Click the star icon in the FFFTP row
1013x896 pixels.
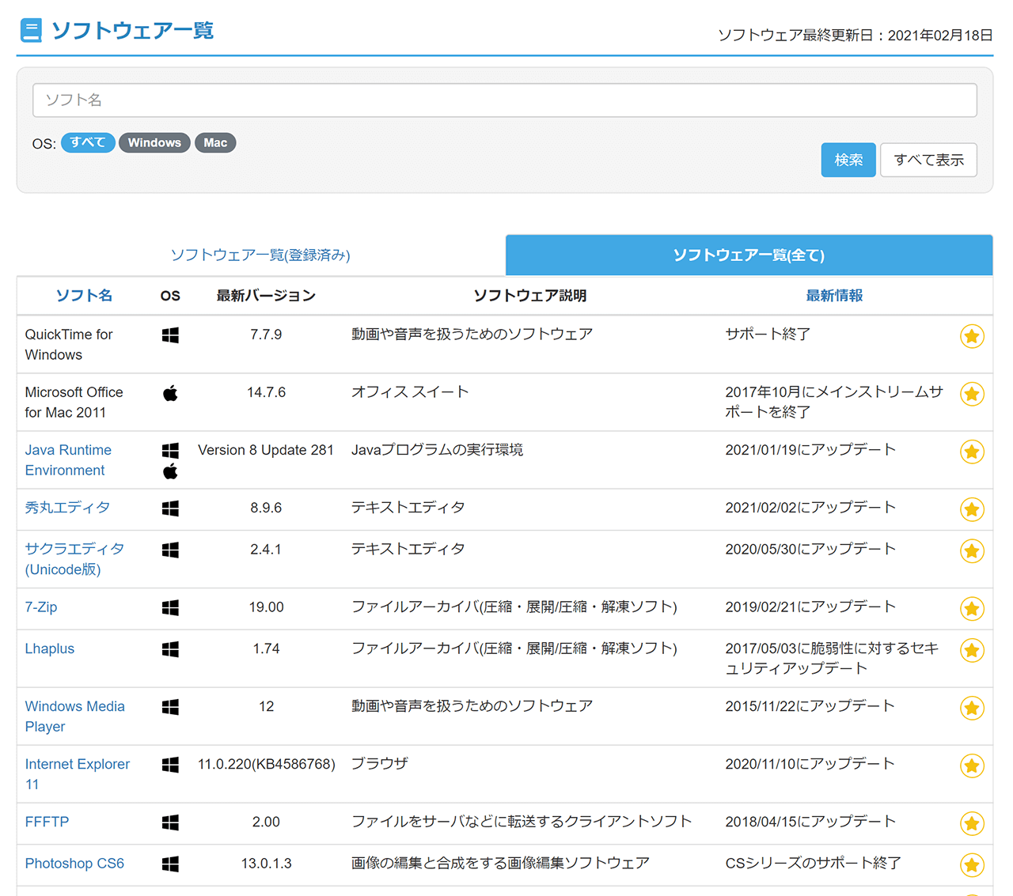coord(972,823)
